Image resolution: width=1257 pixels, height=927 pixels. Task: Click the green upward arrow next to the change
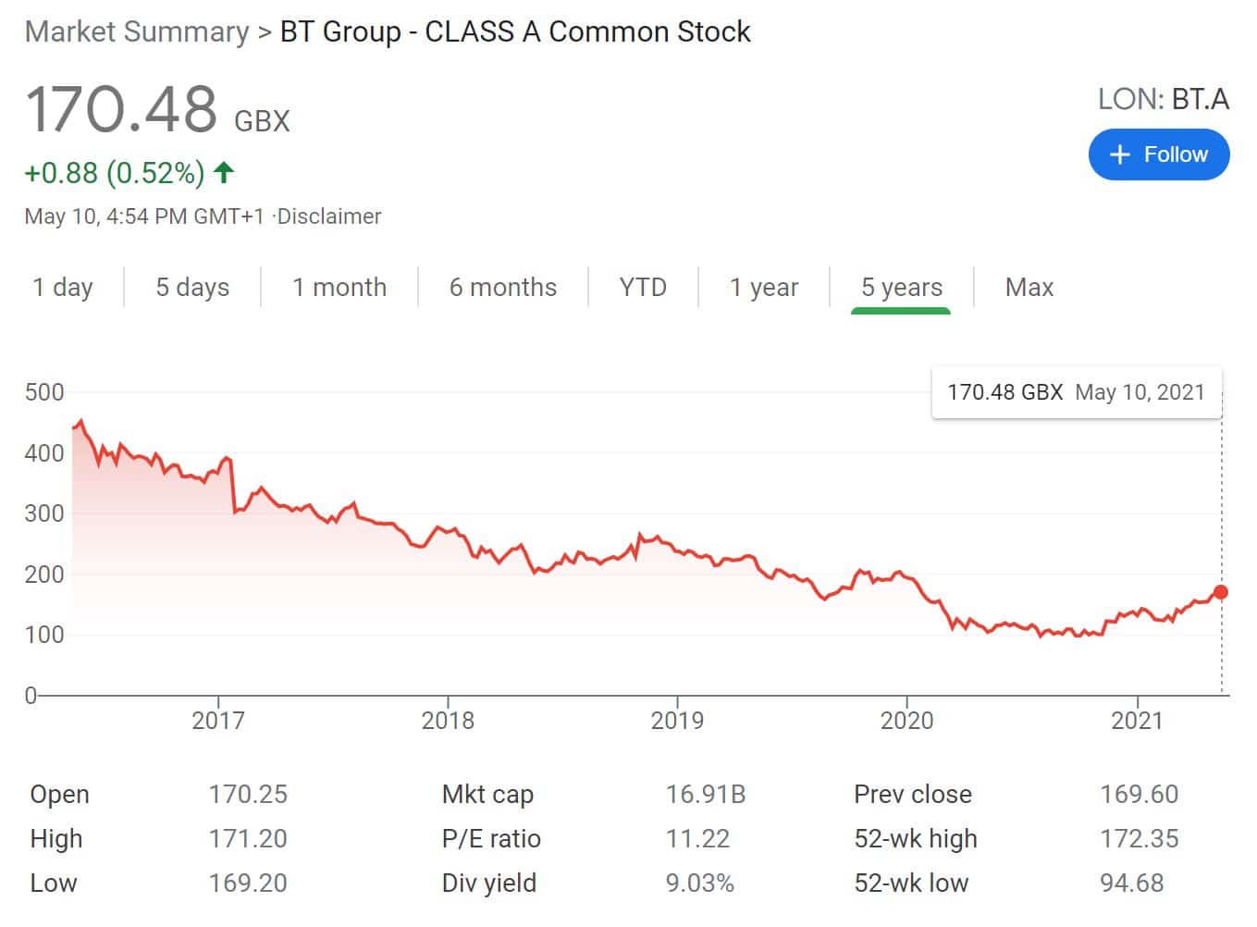tap(222, 172)
